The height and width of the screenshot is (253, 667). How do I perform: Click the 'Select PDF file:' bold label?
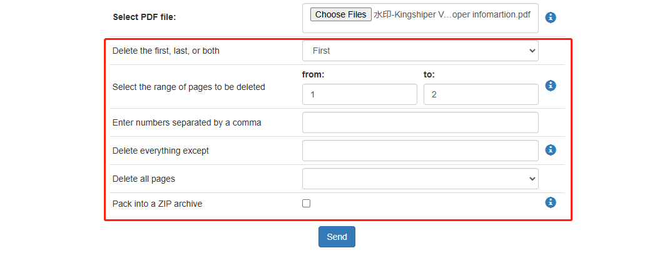point(144,17)
